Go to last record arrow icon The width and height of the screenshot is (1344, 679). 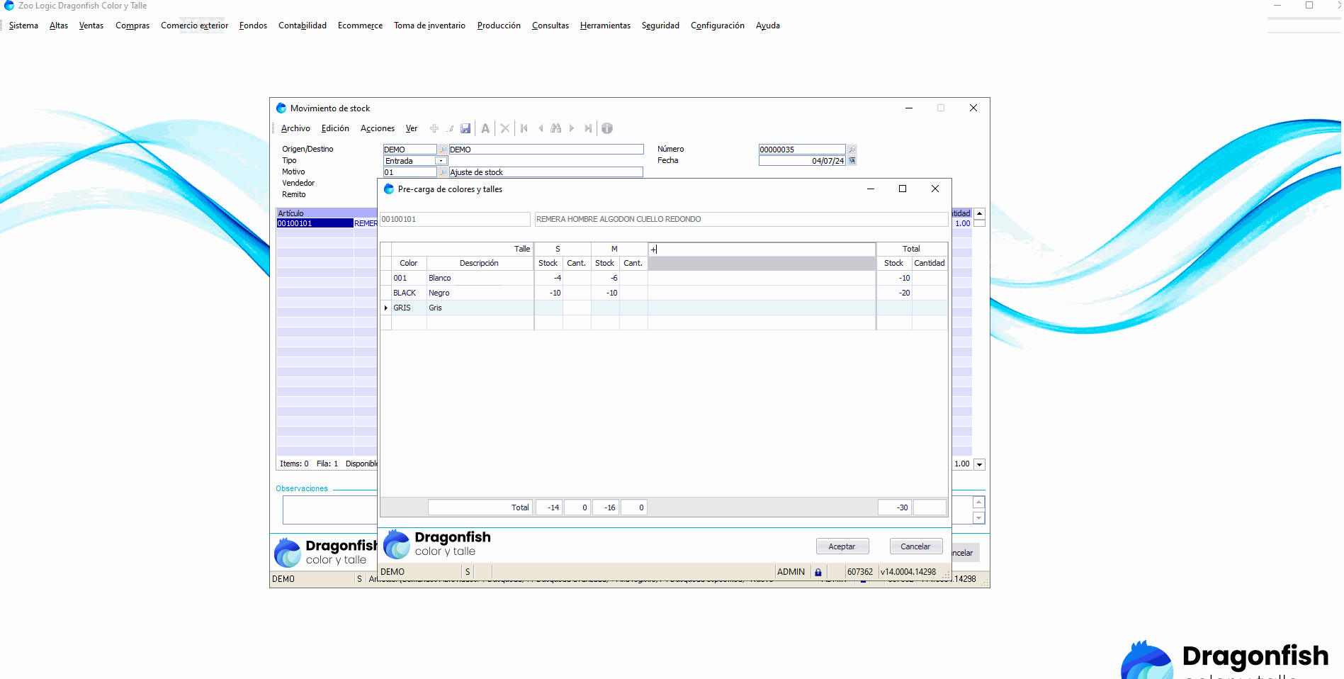[588, 128]
